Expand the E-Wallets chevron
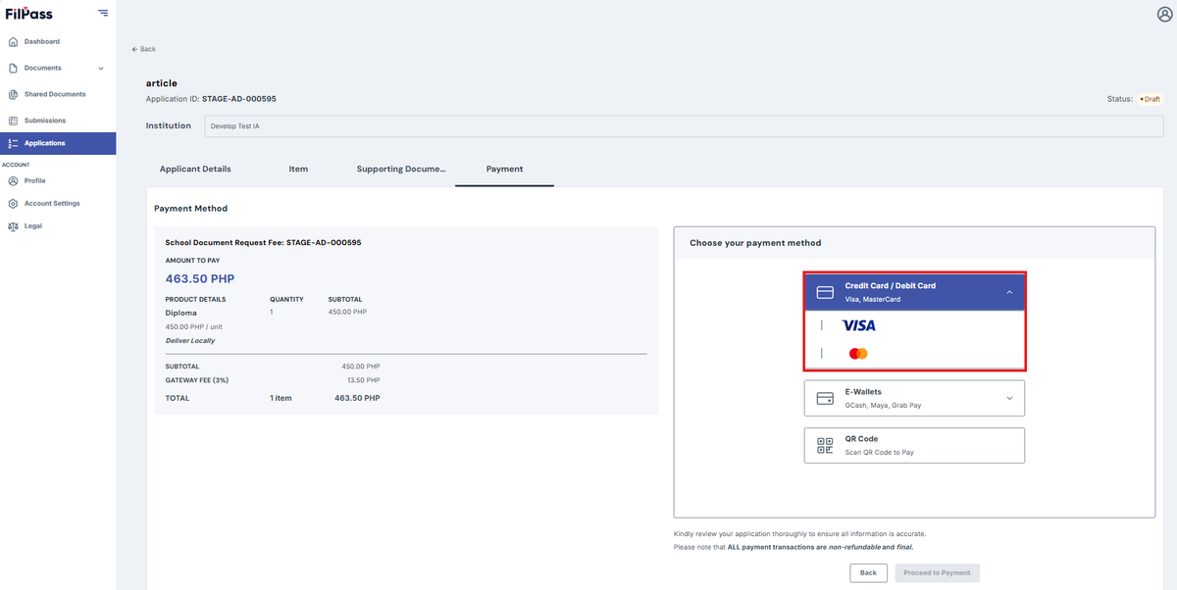Image resolution: width=1177 pixels, height=590 pixels. pyautogui.click(x=1009, y=398)
